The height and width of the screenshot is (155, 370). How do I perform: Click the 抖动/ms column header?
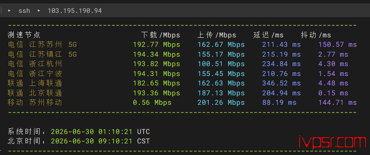tap(316, 35)
